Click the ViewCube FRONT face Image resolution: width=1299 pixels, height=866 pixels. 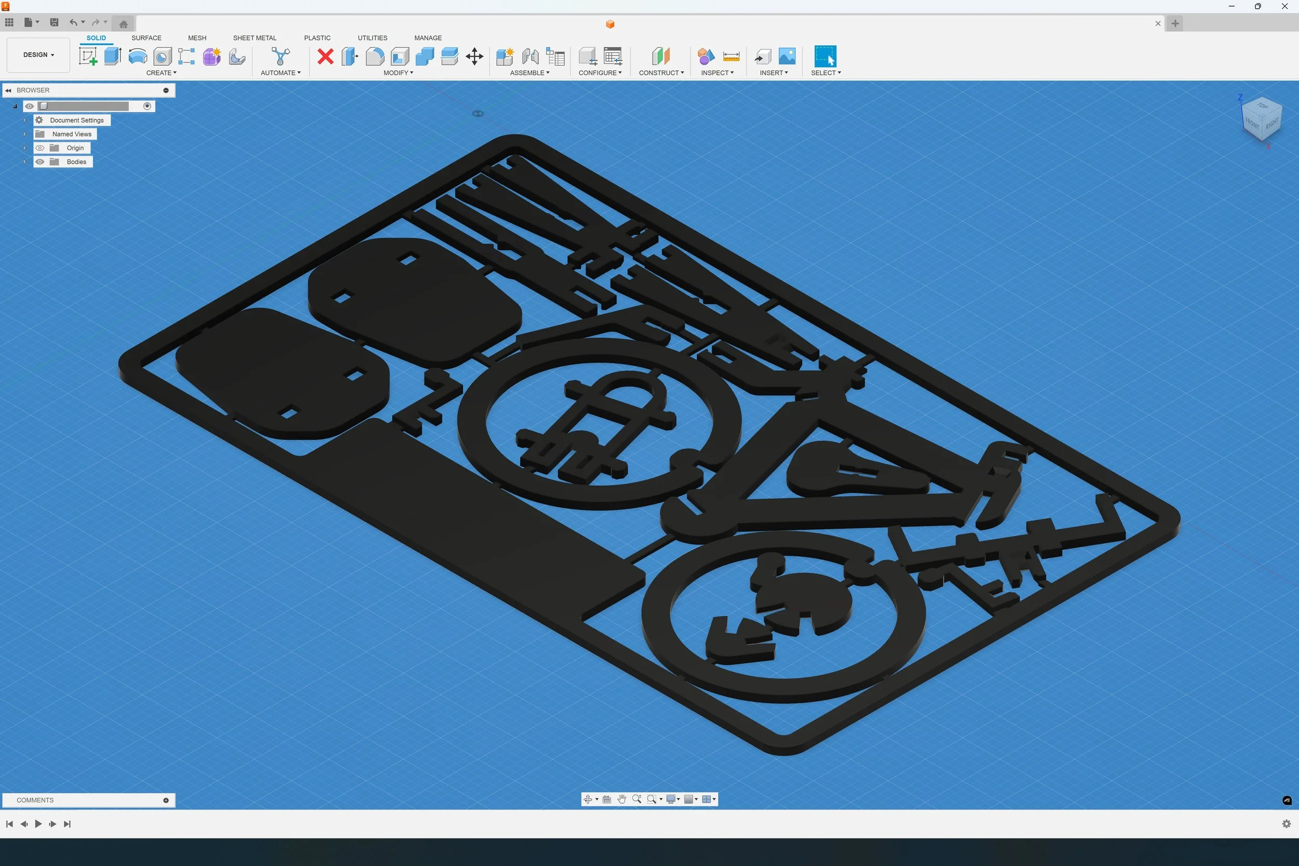pos(1252,124)
